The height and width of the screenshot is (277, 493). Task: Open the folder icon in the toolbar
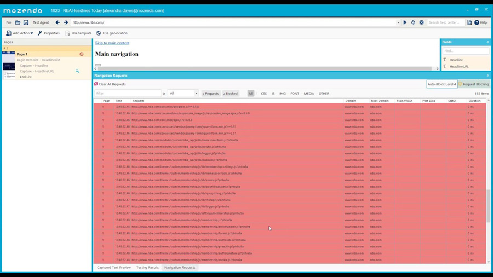pos(18,22)
